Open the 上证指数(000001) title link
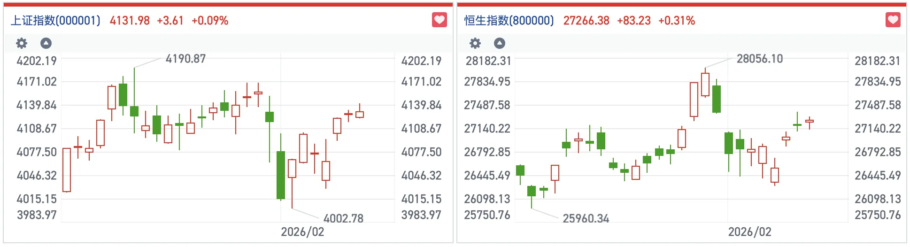 click(55, 21)
